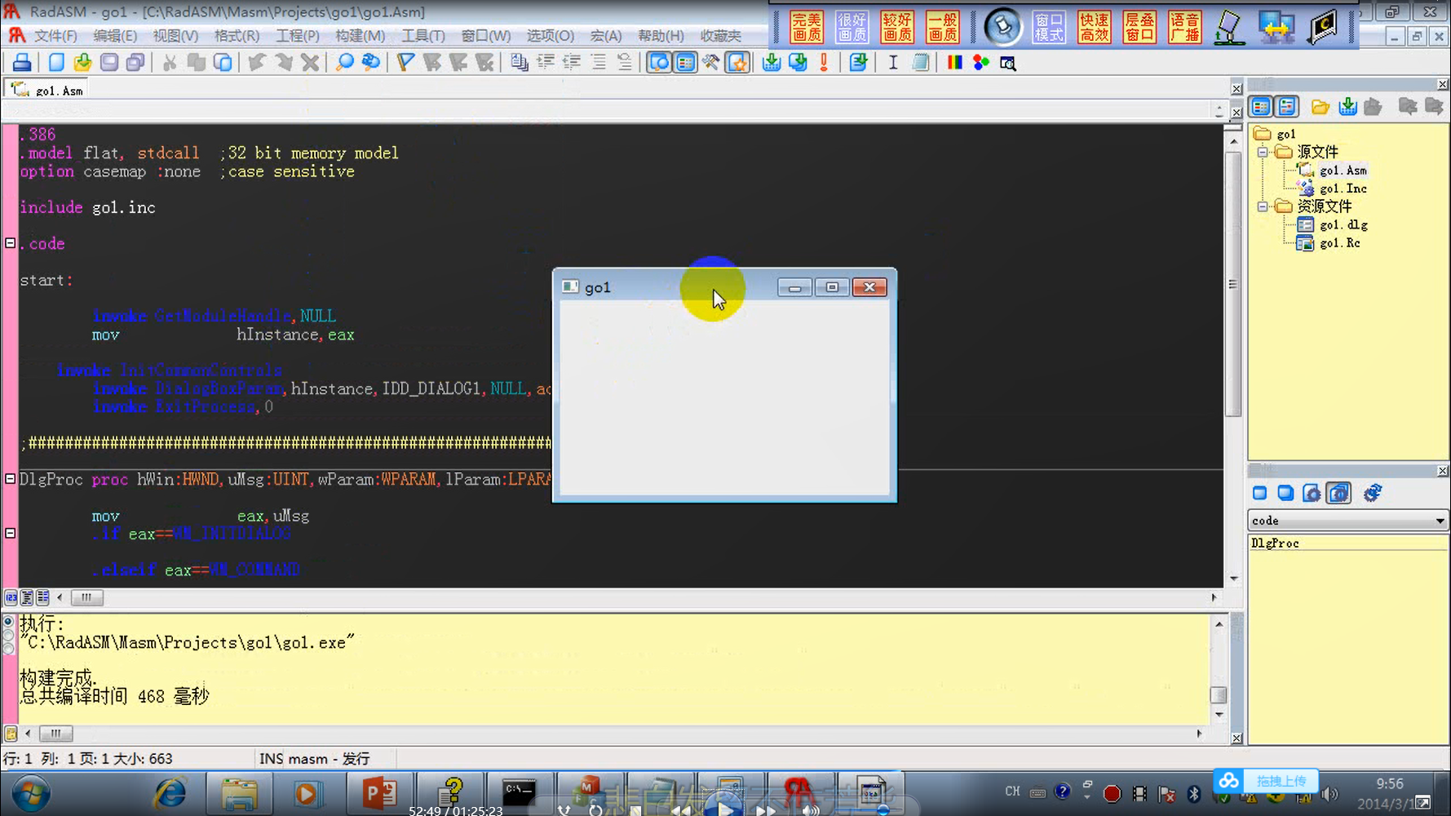Toggle the project panel toolbar button
Screen dimensions: 1451x816
click(685, 63)
